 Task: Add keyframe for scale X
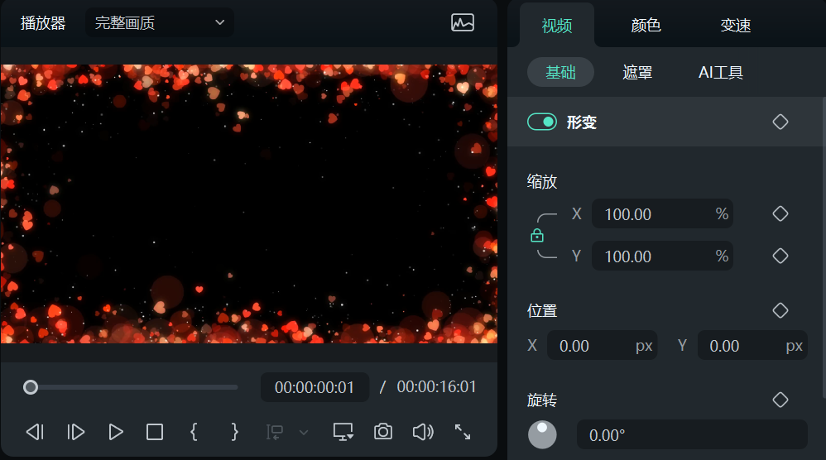pos(780,213)
